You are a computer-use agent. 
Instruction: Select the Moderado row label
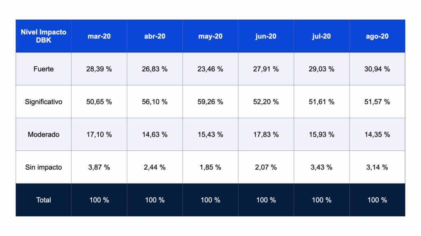[x=44, y=134]
